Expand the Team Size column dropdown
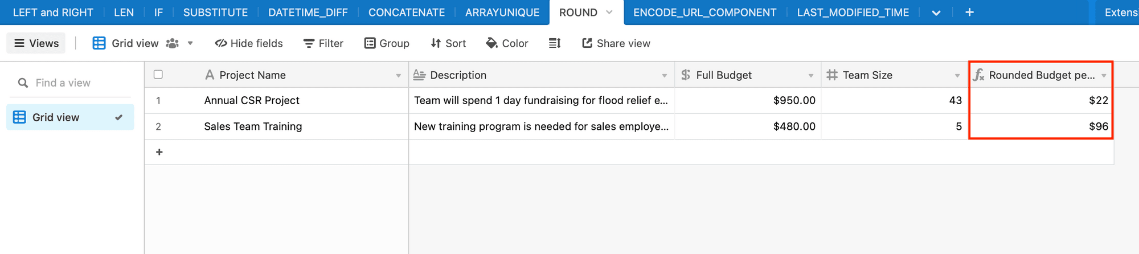Image resolution: width=1139 pixels, height=254 pixels. click(957, 75)
